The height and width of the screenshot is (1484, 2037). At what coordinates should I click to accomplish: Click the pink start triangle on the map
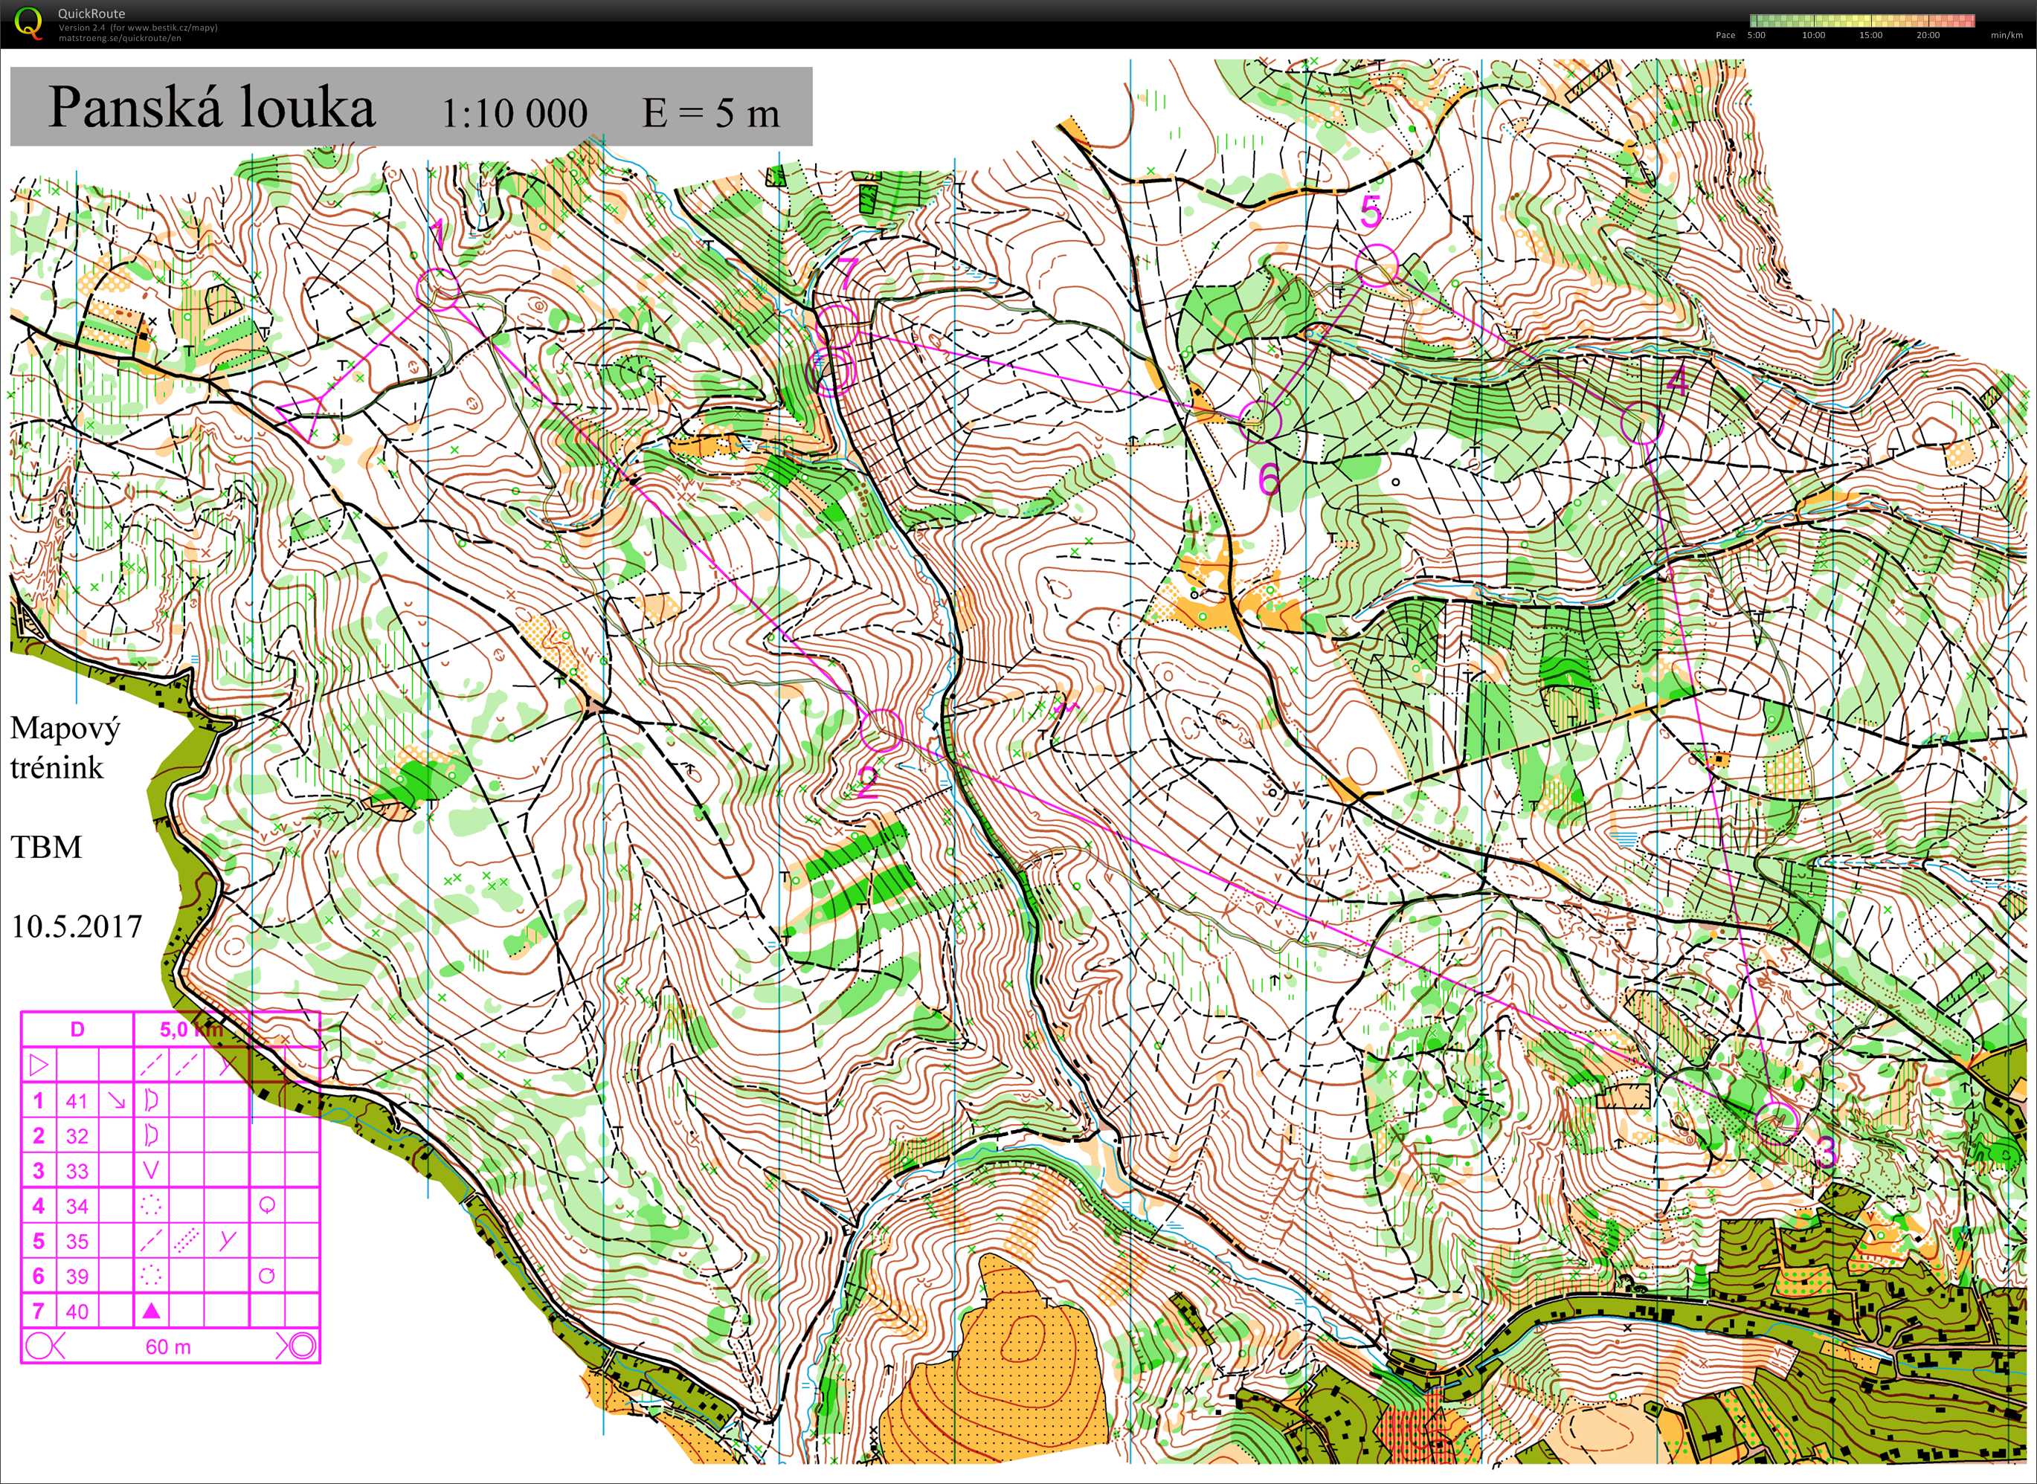point(303,414)
